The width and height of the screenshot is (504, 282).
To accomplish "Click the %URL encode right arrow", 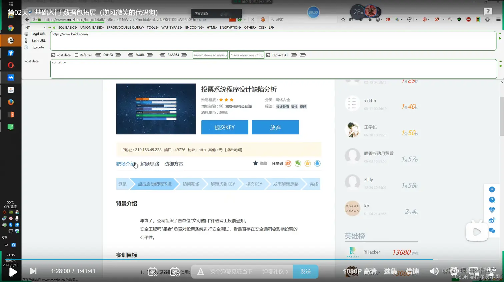I will pyautogui.click(x=150, y=55).
